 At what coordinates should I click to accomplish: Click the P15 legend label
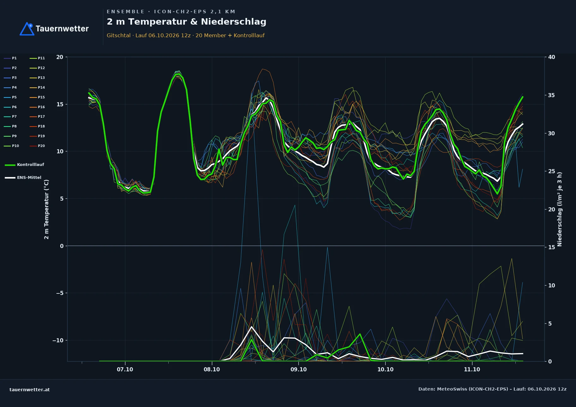(x=41, y=97)
